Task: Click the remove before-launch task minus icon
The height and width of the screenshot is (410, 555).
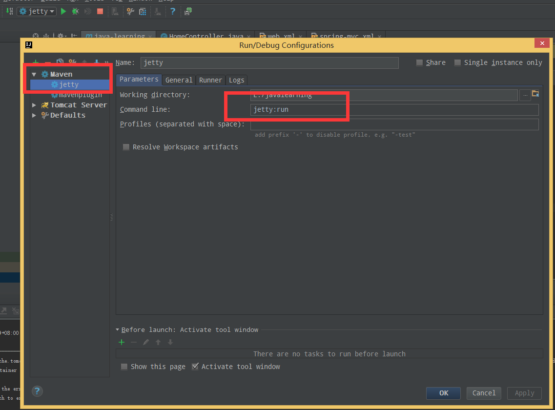Action: coord(134,342)
